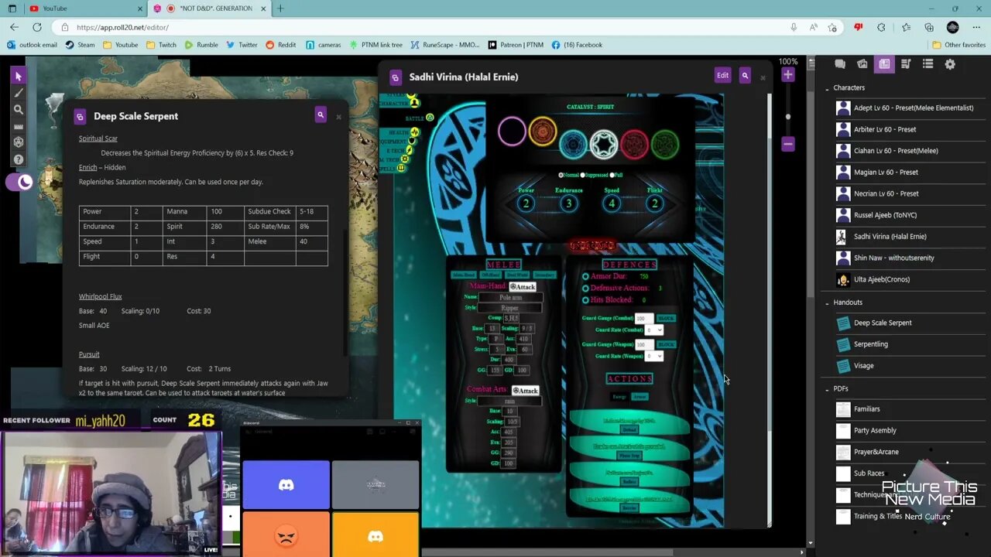This screenshot has width=991, height=557.
Task: Pop out the Sadhi Virina character sheet
Action: 396,77
